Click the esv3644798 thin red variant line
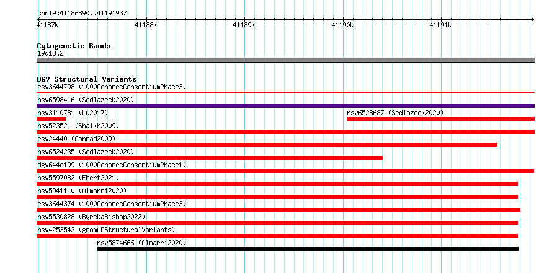The height and width of the screenshot is (273, 552). pos(285,93)
